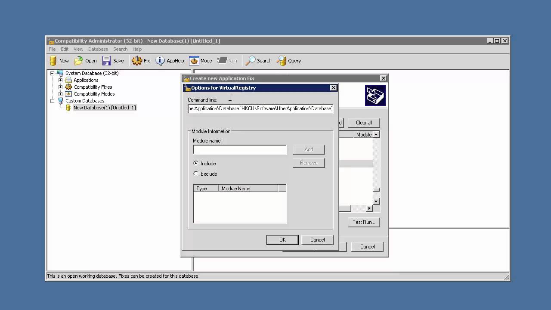The image size is (551, 310).
Task: Maximize the Compatibility Administrator window
Action: point(497,41)
